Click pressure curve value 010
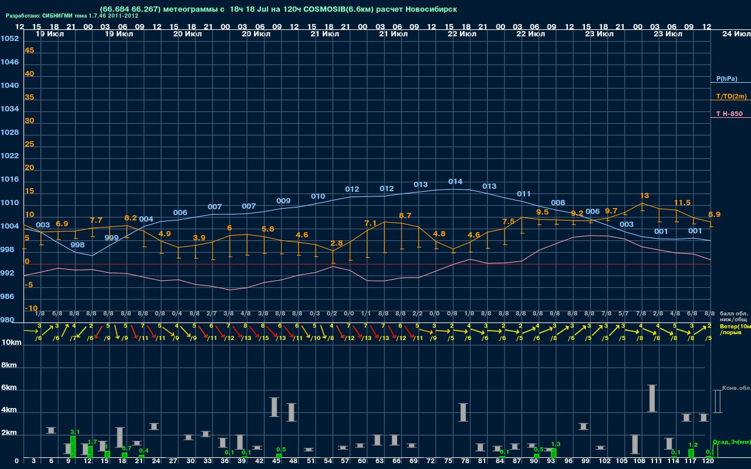Viewport: 751px width, 469px height. click(318, 196)
